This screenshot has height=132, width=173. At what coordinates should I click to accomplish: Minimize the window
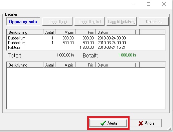coord(134,4)
